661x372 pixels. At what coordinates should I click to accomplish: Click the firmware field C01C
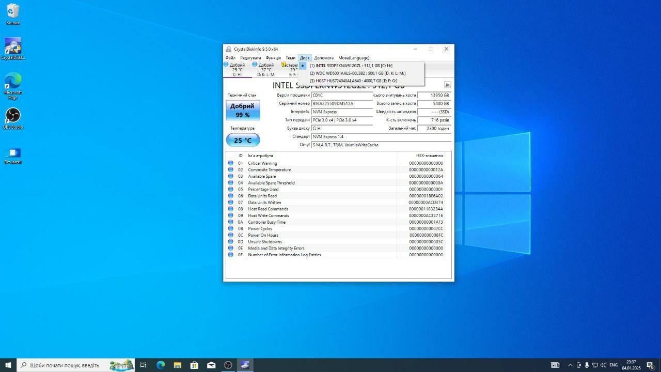point(341,95)
